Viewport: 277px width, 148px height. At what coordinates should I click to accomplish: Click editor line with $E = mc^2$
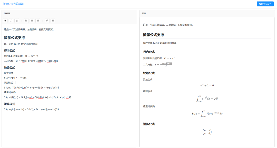point(21,56)
